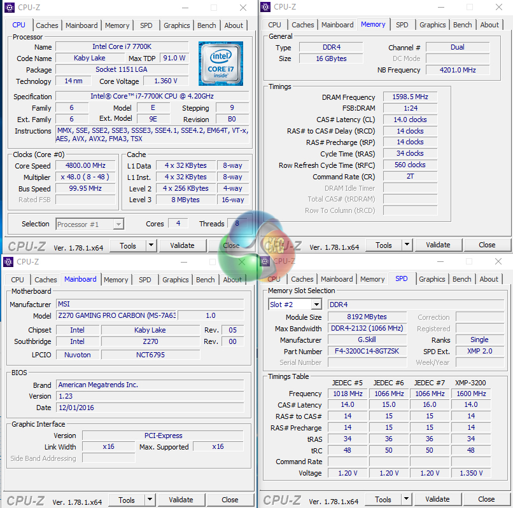The image size is (513, 508).
Task: Click the Intel Core i7 logo badge
Action: [x=220, y=64]
